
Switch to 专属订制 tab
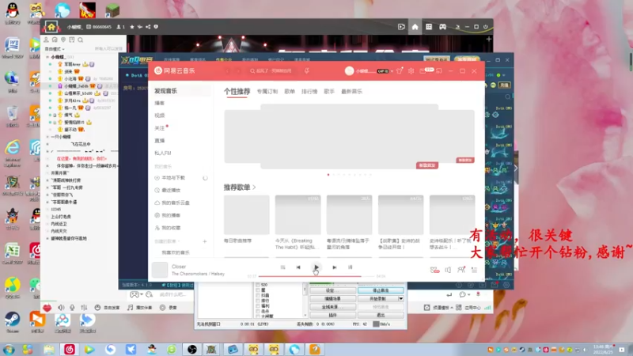[267, 92]
